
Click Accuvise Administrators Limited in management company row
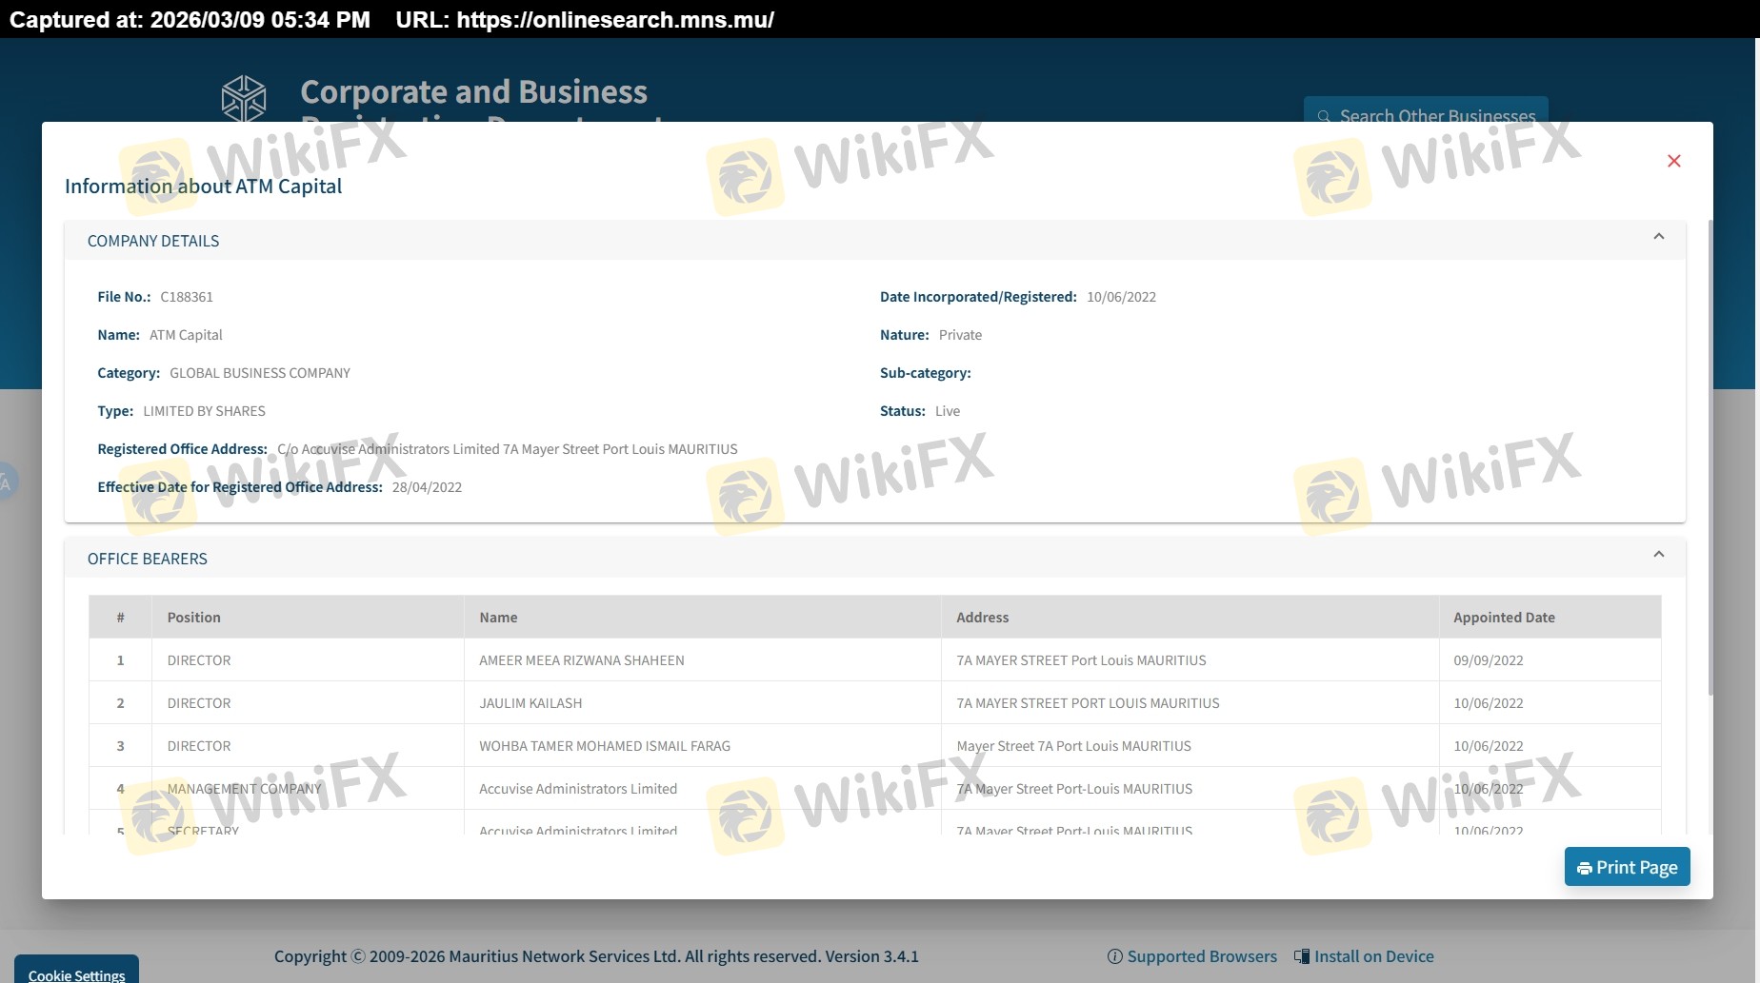578,789
